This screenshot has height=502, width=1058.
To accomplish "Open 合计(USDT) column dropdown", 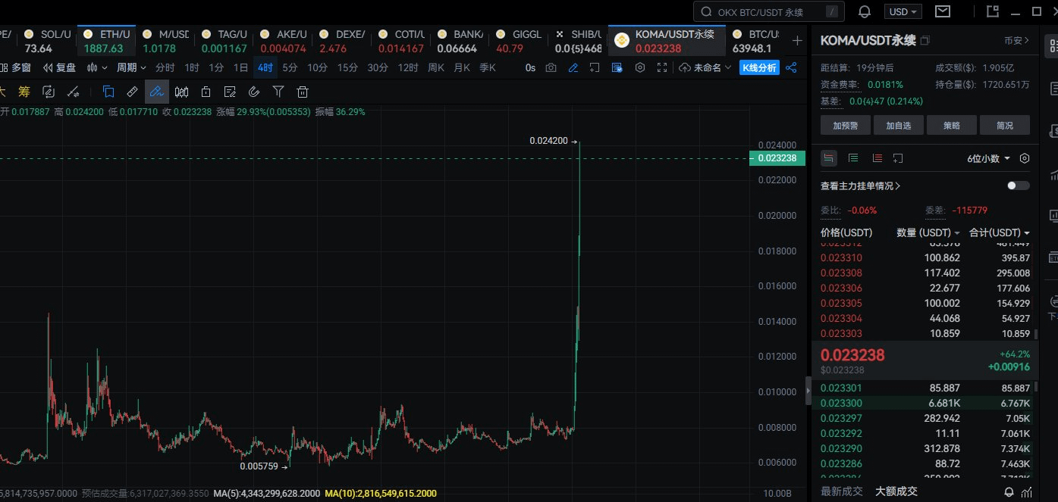I will [x=1000, y=232].
